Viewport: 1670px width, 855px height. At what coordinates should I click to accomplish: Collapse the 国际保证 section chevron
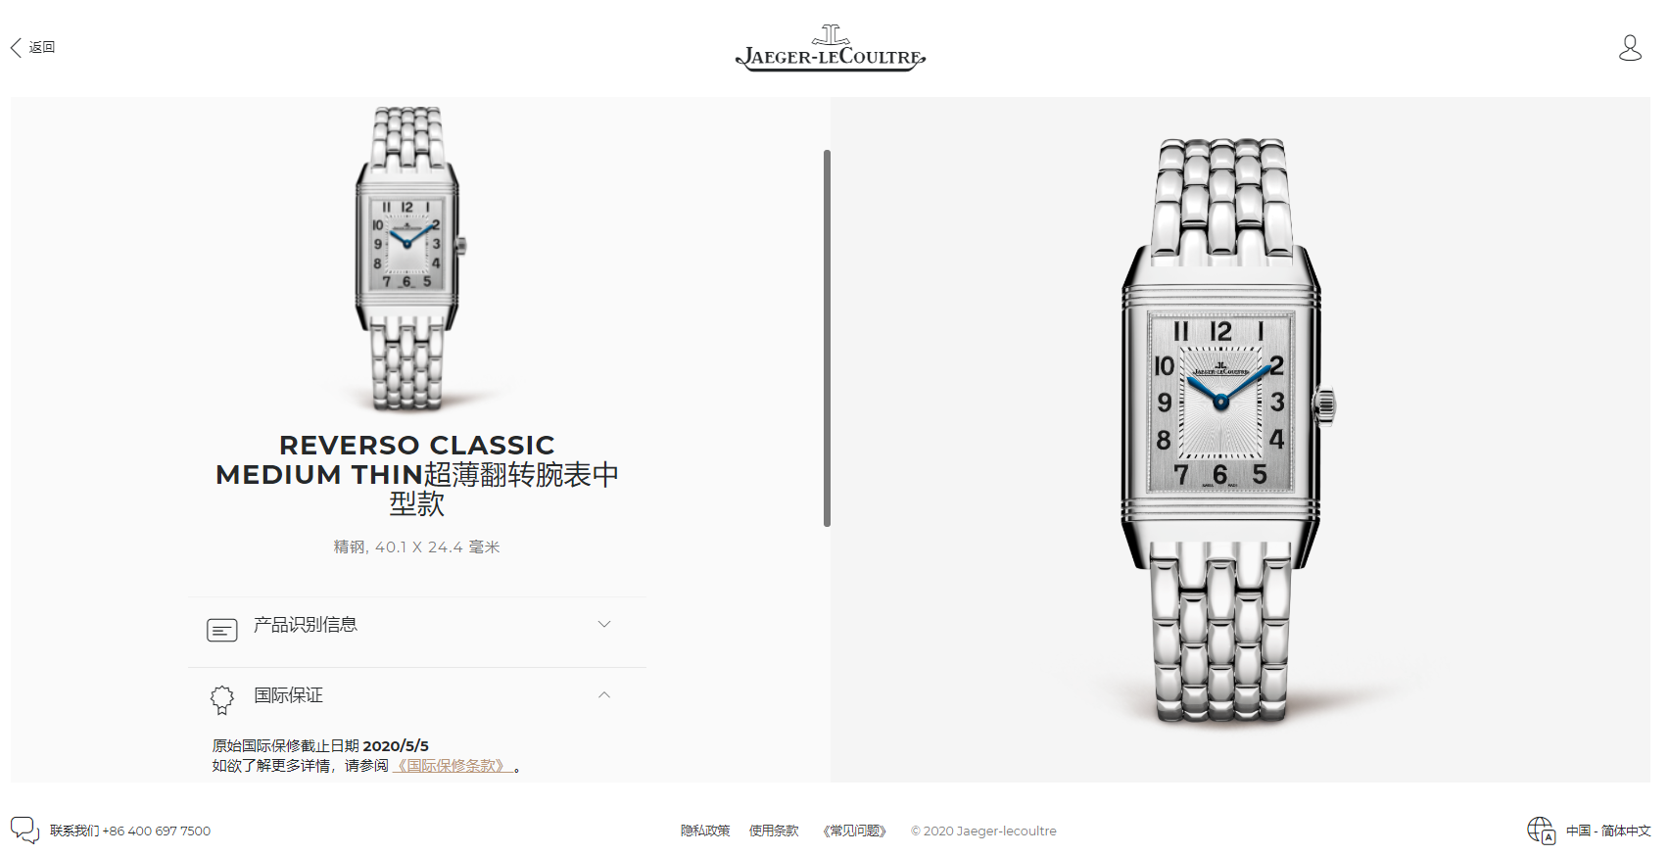[x=604, y=694]
